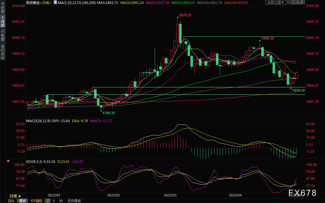Click the 指标 tab

pos(11,201)
